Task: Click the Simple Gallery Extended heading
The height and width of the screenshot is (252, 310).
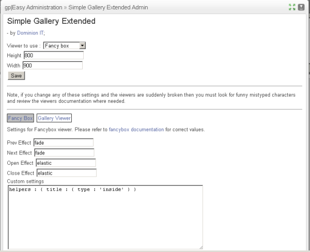Action: [51, 21]
